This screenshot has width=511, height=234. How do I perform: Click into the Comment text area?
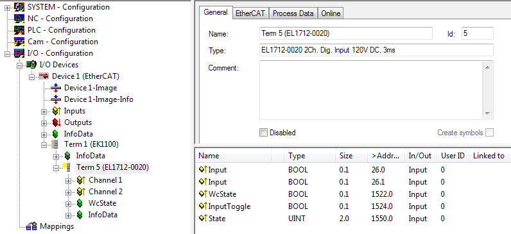[372, 90]
